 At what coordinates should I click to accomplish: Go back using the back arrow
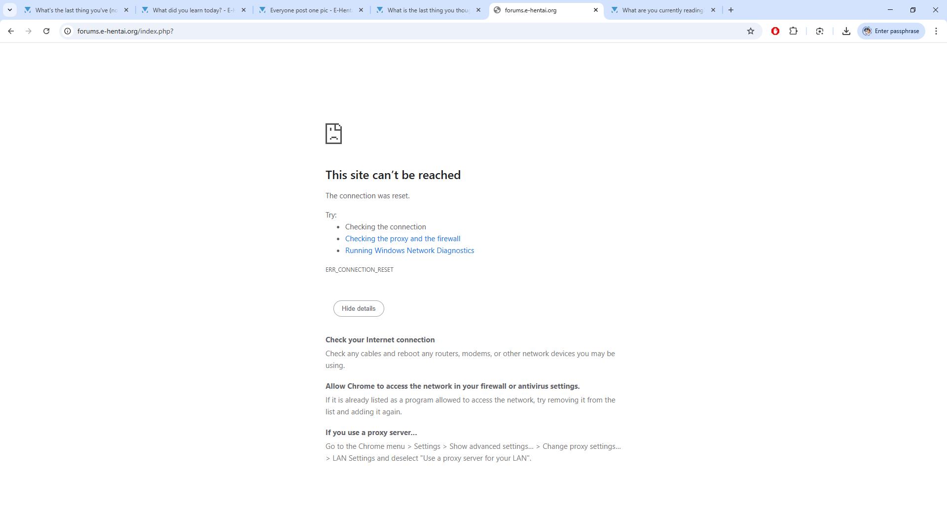pyautogui.click(x=11, y=31)
